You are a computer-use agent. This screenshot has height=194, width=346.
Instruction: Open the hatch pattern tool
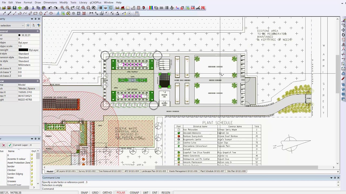(x=84, y=13)
